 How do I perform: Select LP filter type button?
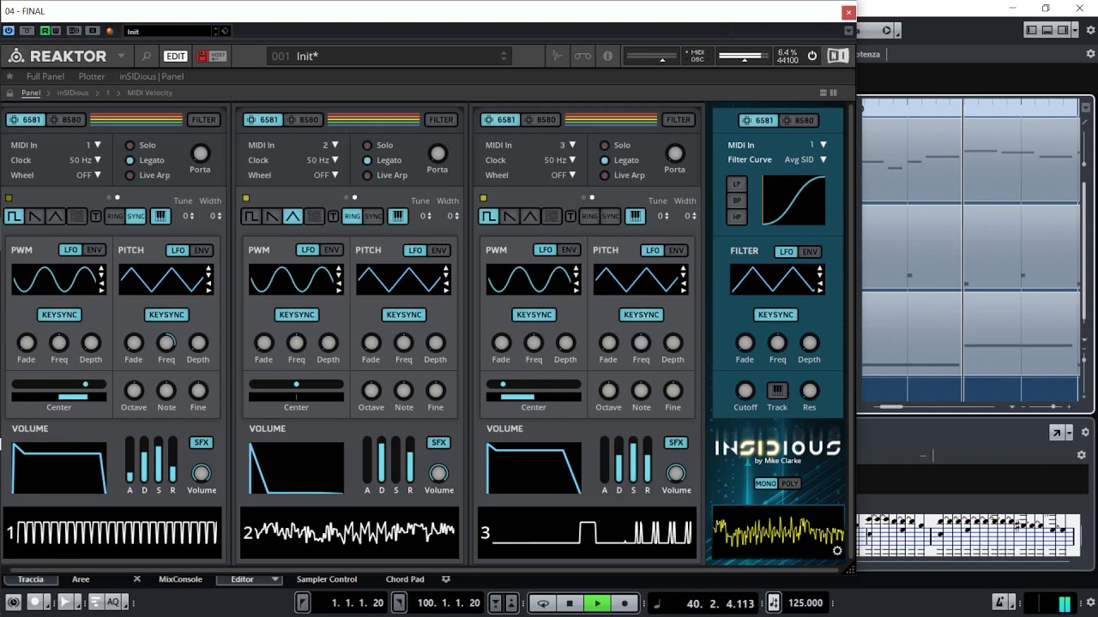(x=736, y=184)
